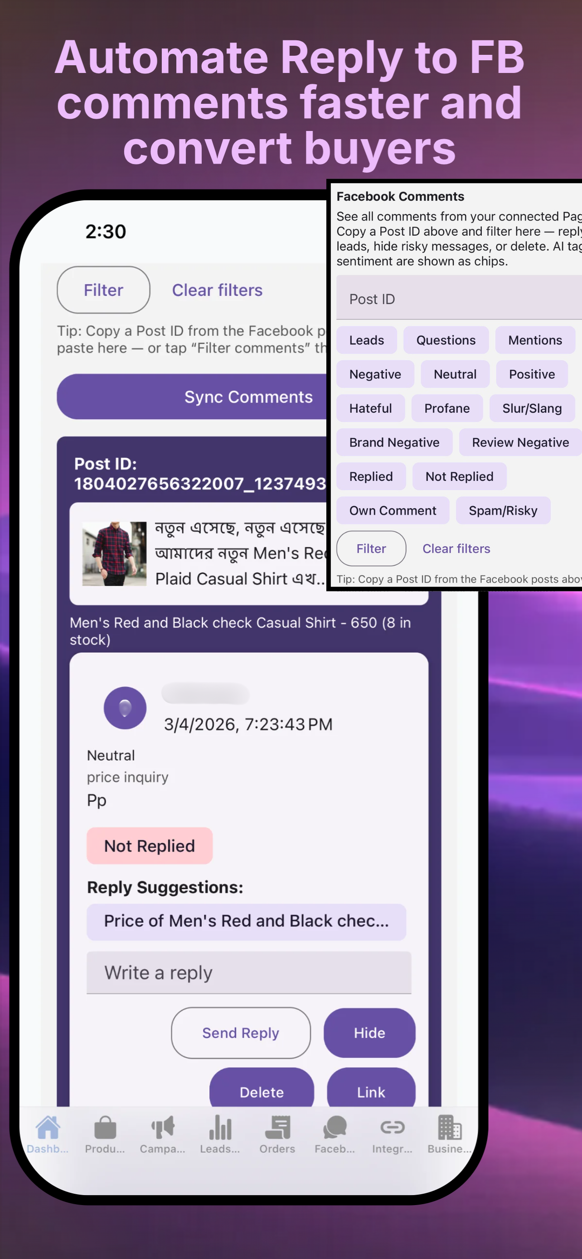Focus the Write a reply field
Image resolution: width=582 pixels, height=1259 pixels.
(x=249, y=972)
